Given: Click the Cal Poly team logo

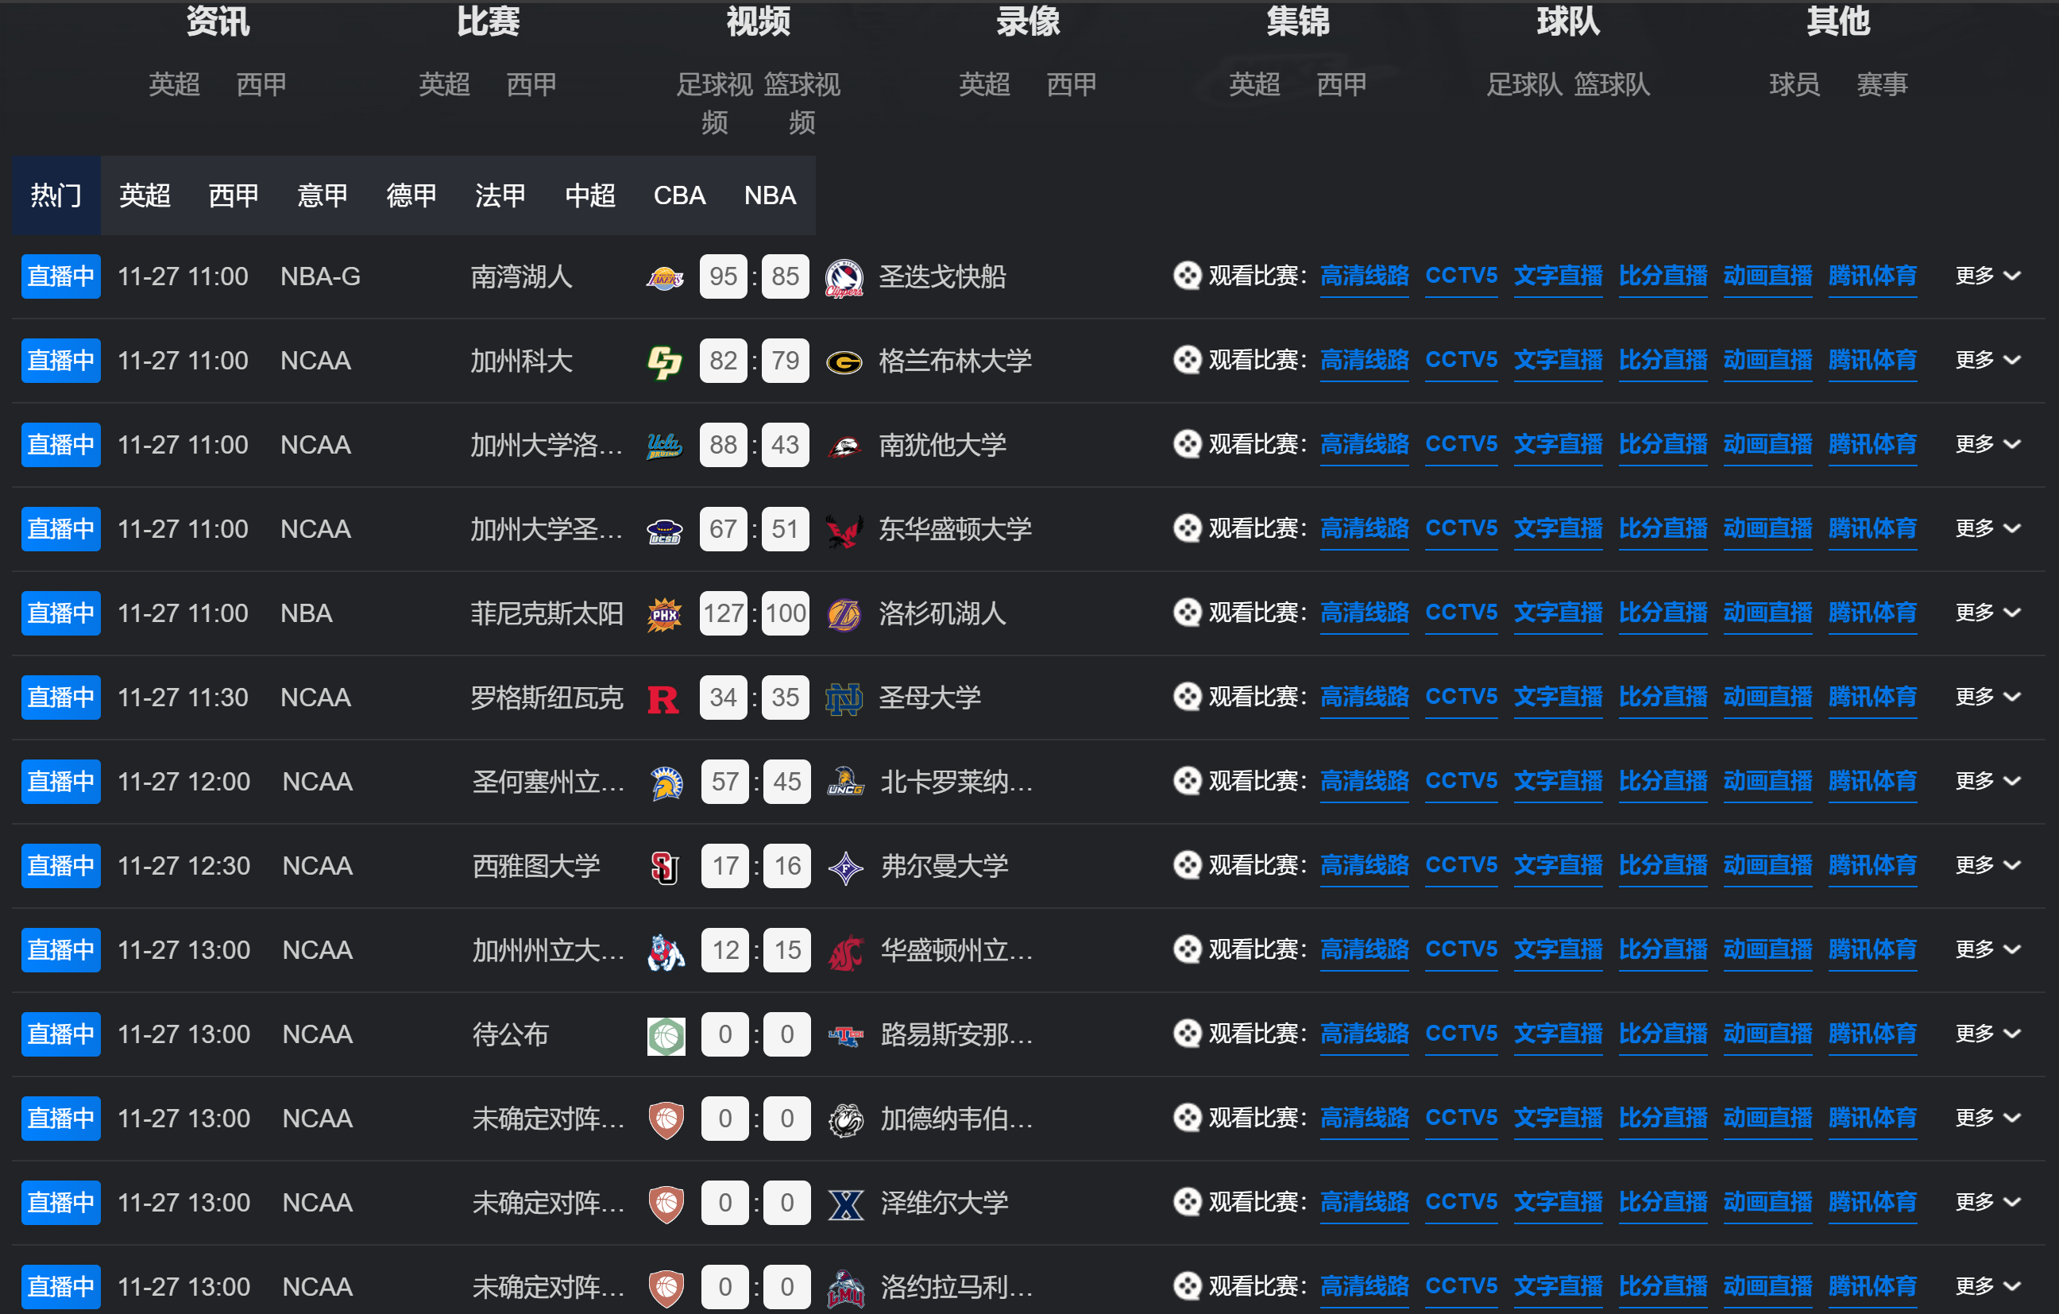Looking at the screenshot, I should (664, 361).
